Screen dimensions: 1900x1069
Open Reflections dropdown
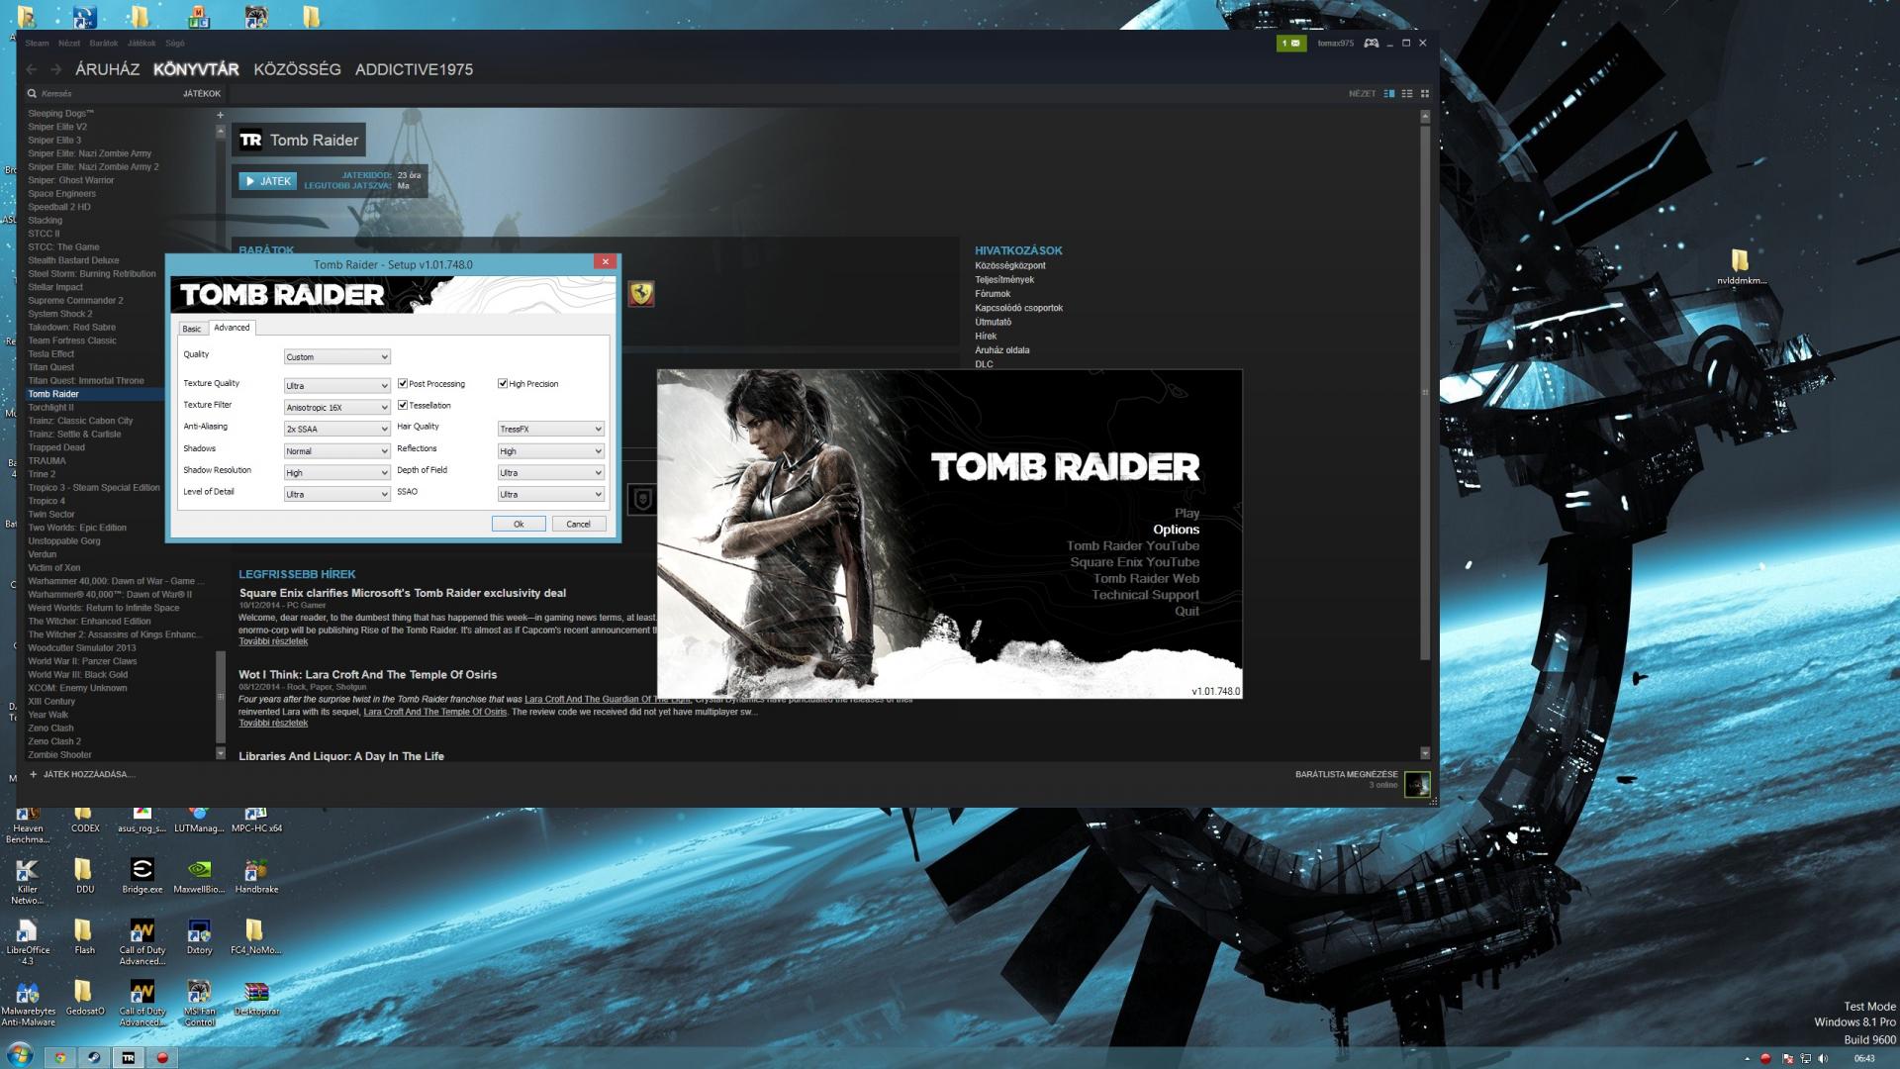tap(551, 450)
